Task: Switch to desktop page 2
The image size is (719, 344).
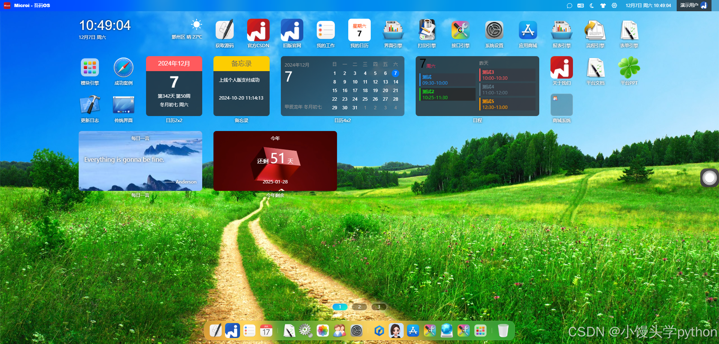Action: (x=359, y=307)
